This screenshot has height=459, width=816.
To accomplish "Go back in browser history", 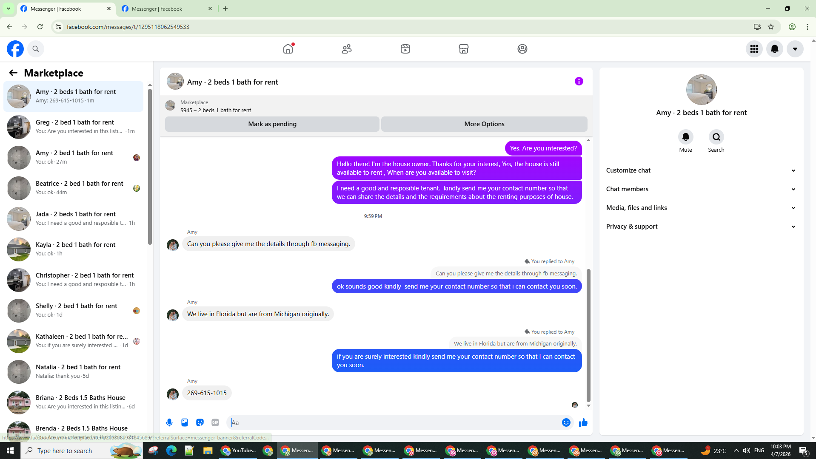I will tap(9, 27).
